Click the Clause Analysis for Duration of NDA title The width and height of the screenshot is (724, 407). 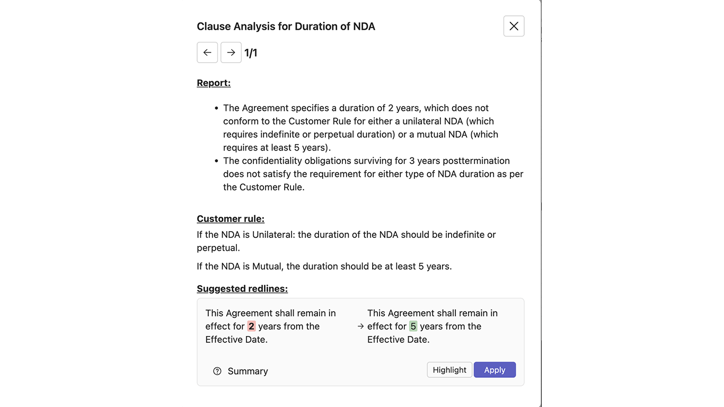(x=286, y=26)
